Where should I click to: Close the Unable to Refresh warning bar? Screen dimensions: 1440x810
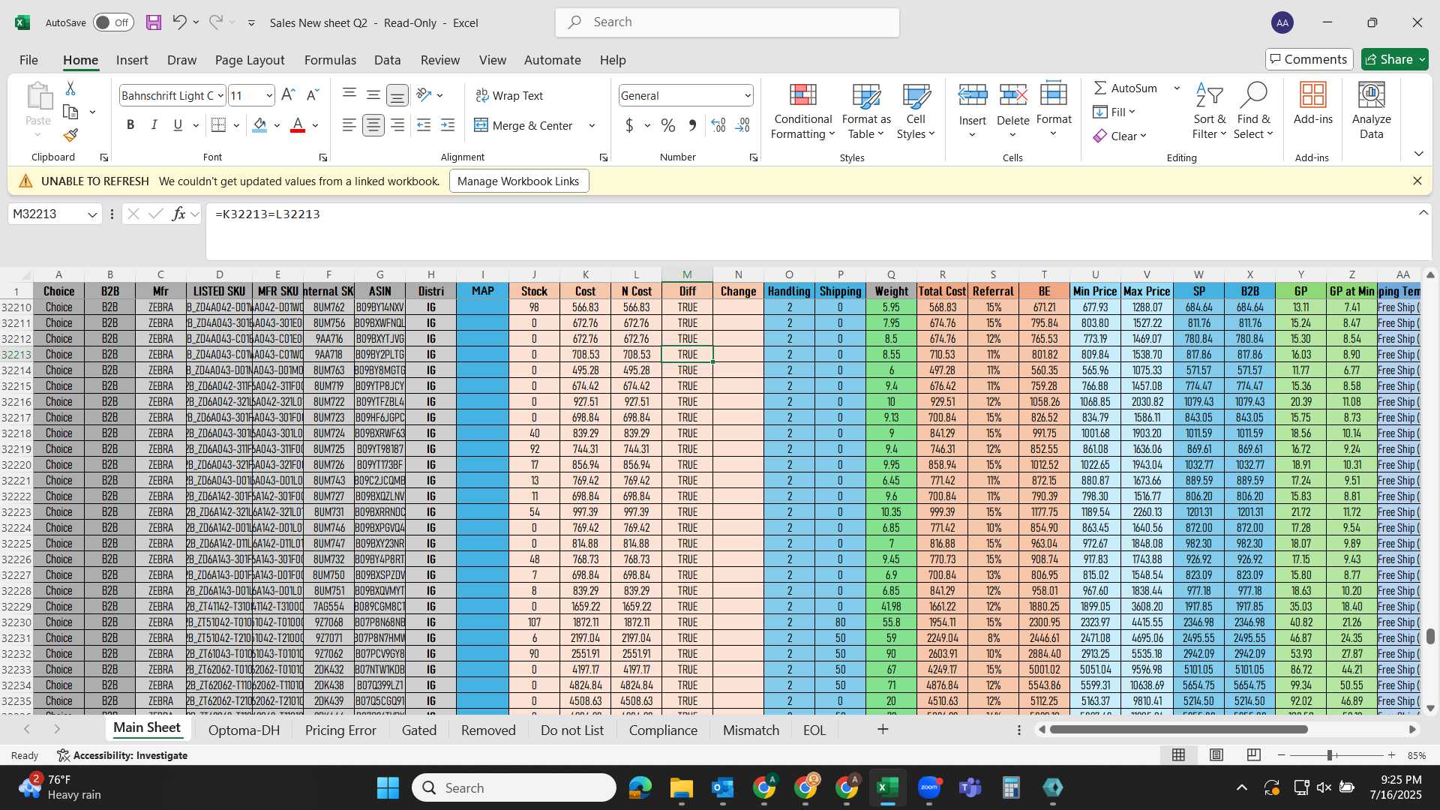(1417, 181)
